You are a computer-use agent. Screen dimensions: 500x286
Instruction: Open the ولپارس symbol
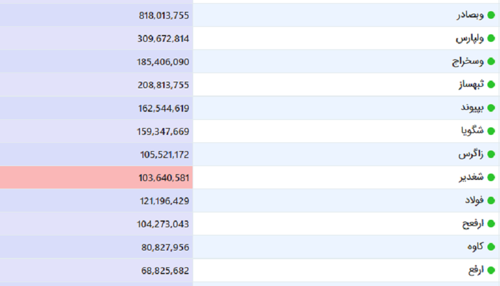pyautogui.click(x=470, y=39)
